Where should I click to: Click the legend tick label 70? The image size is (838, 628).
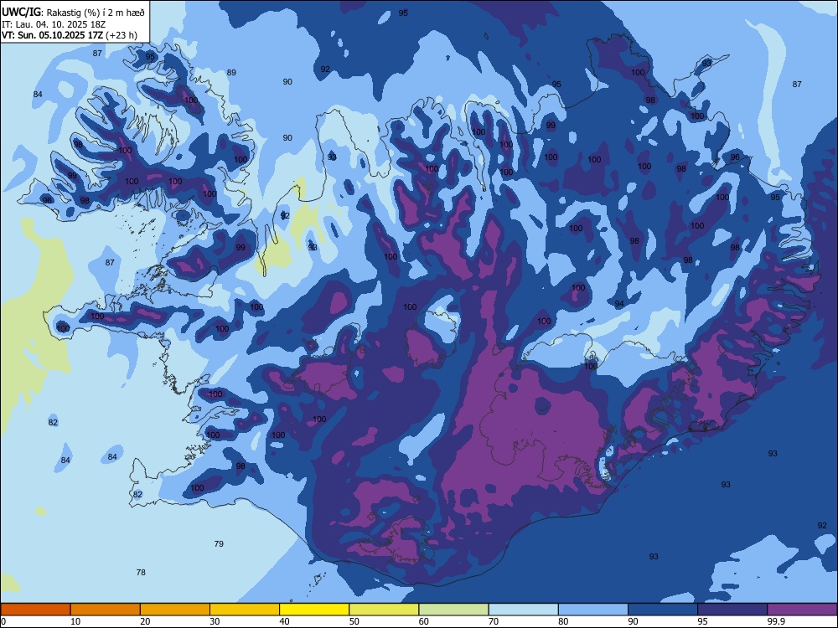point(494,621)
